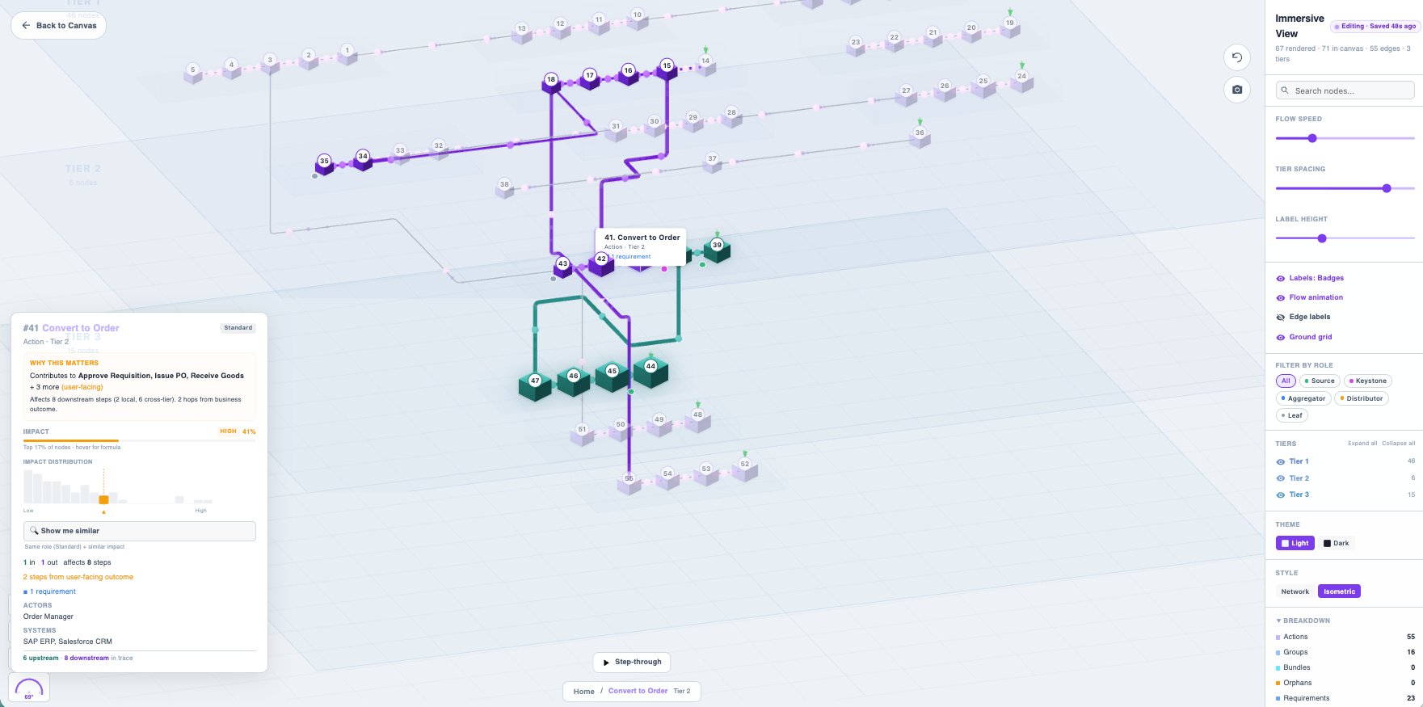This screenshot has height=707, width=1423.
Task: Filter nodes by Aggregator role
Action: (1303, 398)
